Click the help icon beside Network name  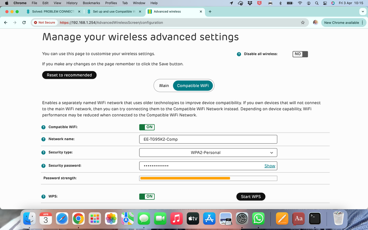(x=44, y=139)
